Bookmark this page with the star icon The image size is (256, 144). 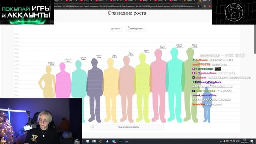pyautogui.click(x=198, y=6)
